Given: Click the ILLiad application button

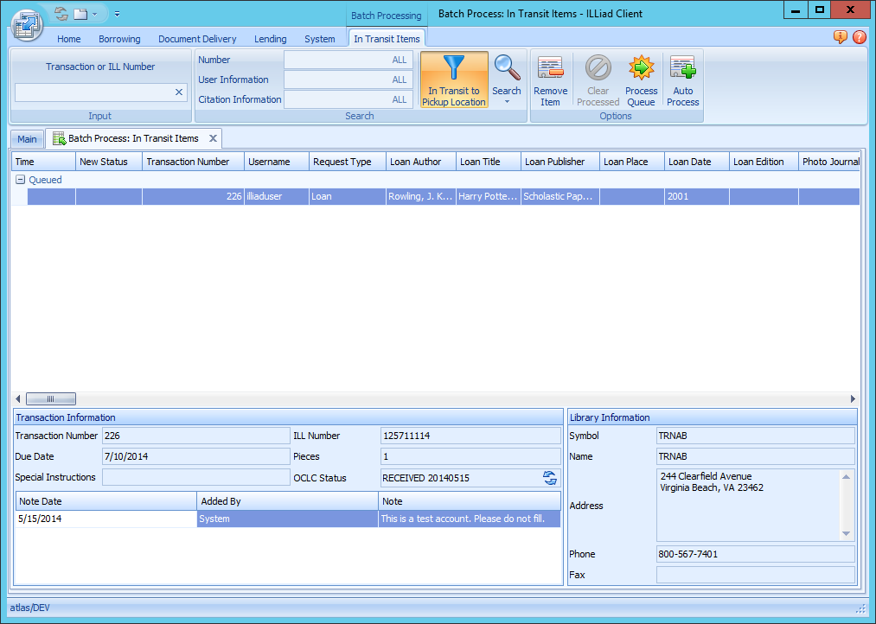Looking at the screenshot, I should tap(27, 25).
